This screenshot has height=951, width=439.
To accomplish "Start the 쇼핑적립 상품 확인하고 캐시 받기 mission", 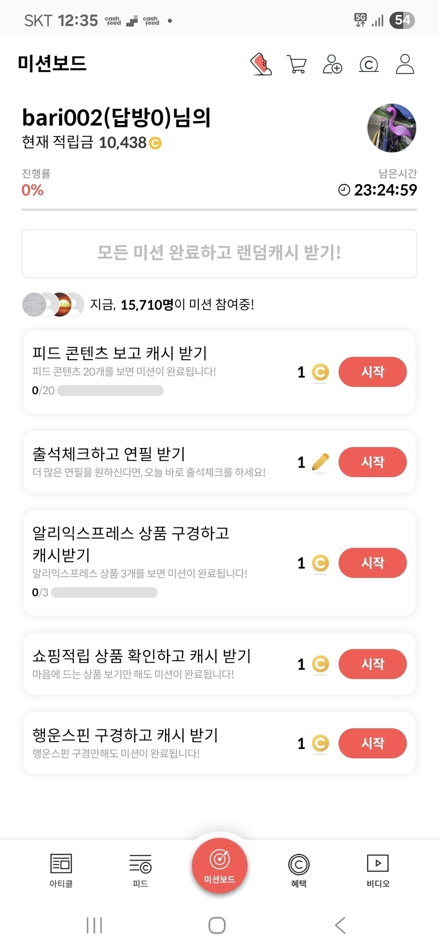I will coord(372,664).
